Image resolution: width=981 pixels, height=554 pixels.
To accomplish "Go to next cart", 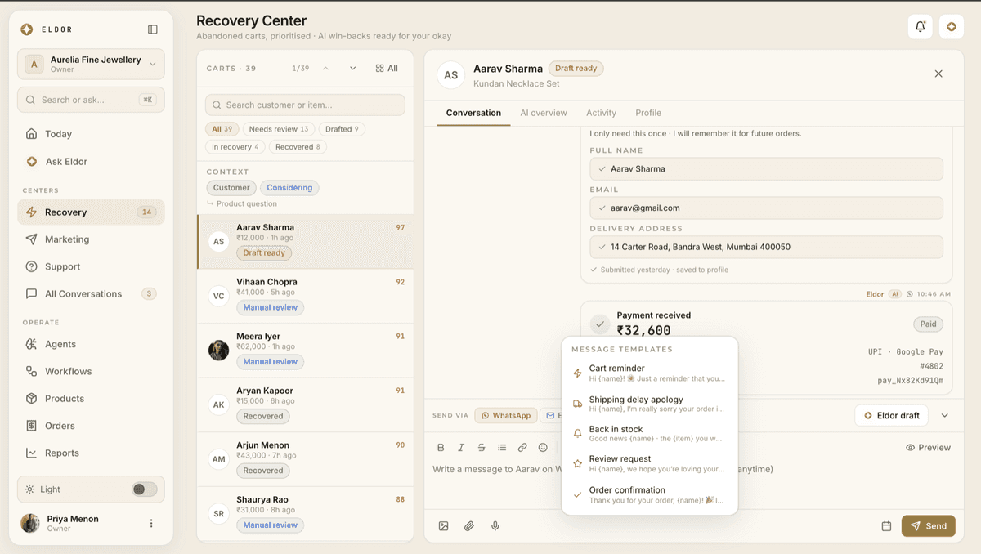I will pyautogui.click(x=353, y=69).
